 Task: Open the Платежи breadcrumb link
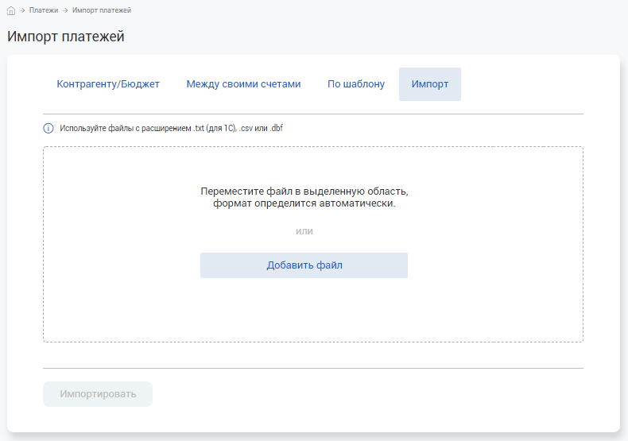click(x=44, y=10)
